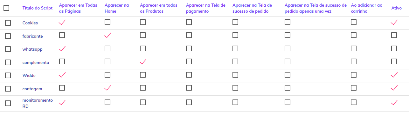Open the Cookies script title link

click(30, 23)
